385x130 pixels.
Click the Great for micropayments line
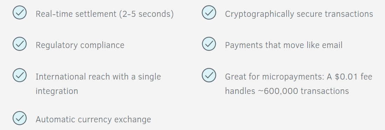click(x=298, y=77)
